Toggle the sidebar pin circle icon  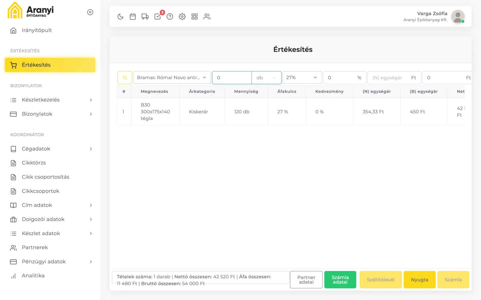[x=90, y=12]
